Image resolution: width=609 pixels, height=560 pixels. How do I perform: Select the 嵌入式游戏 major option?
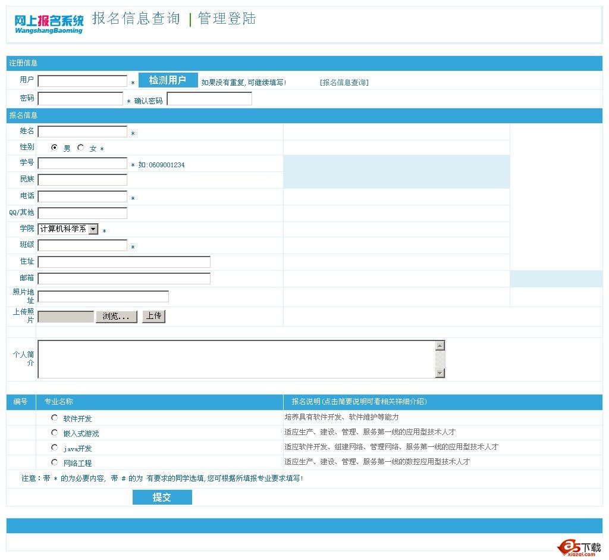(54, 433)
